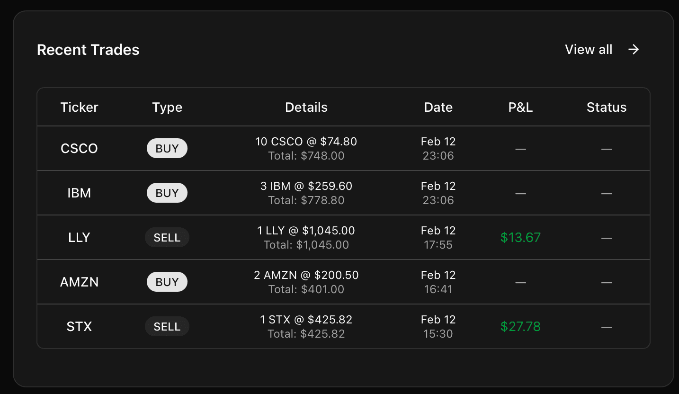Click the Recent Trades heading
Screen dimensions: 679x394
88,49
